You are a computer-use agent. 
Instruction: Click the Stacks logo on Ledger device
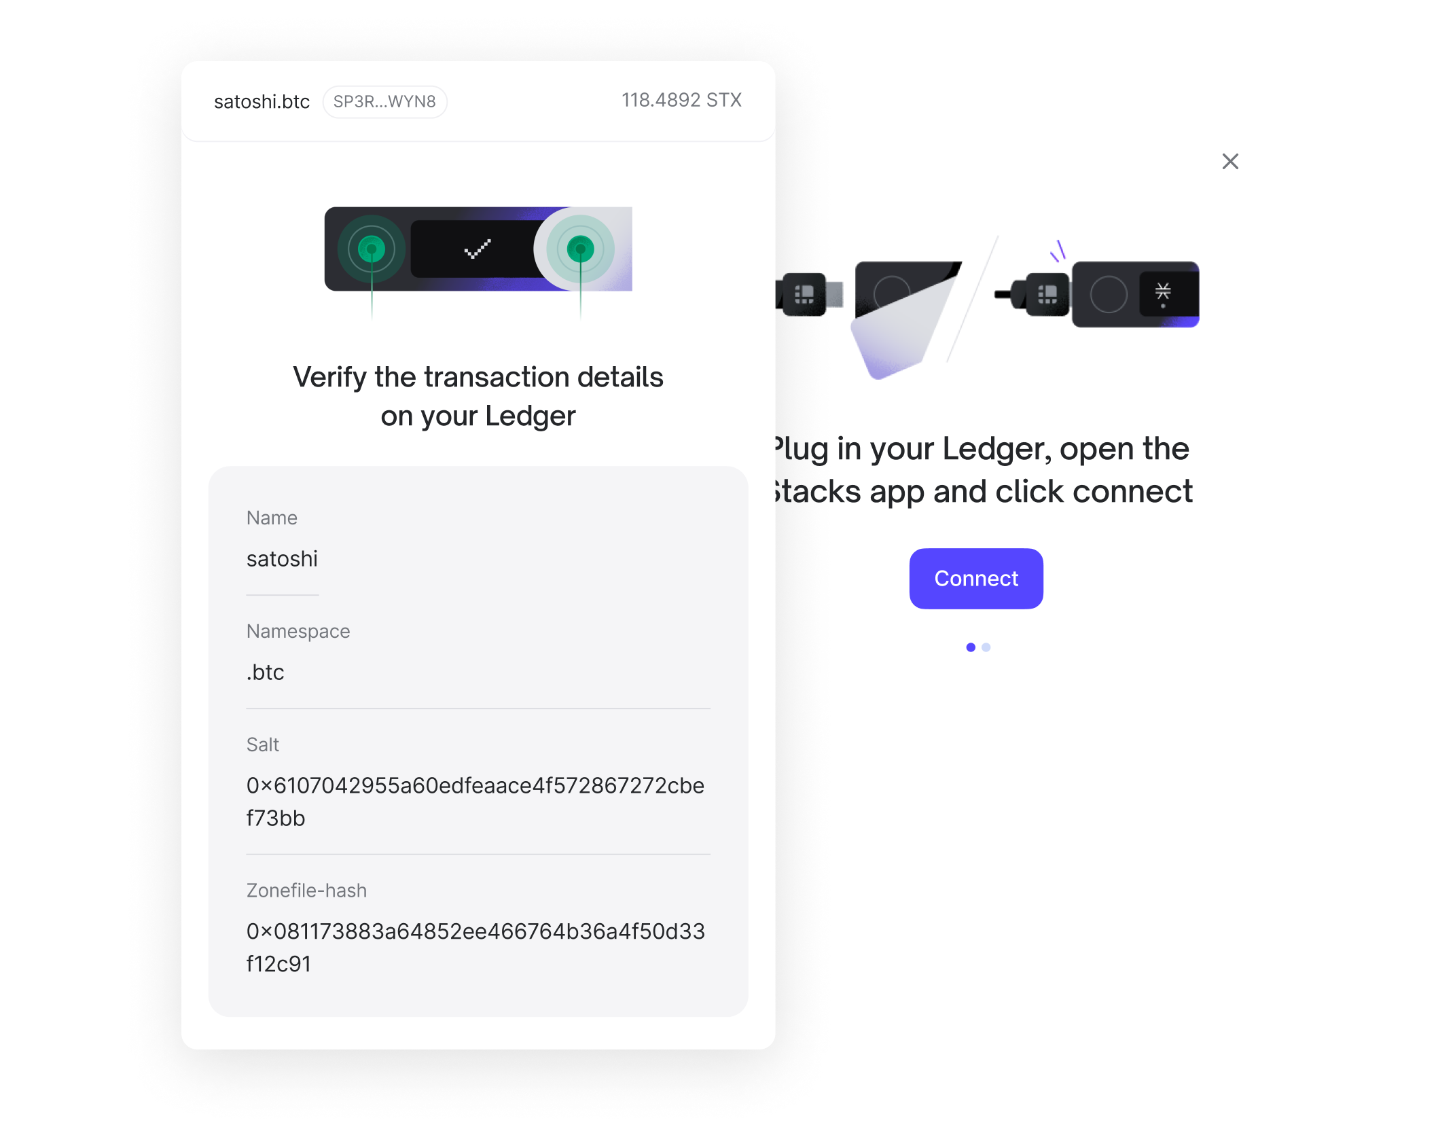coord(1163,293)
